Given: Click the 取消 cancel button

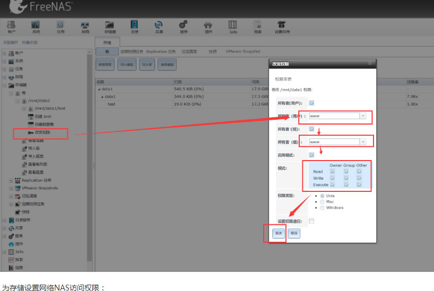Looking at the screenshot, I should tap(294, 233).
